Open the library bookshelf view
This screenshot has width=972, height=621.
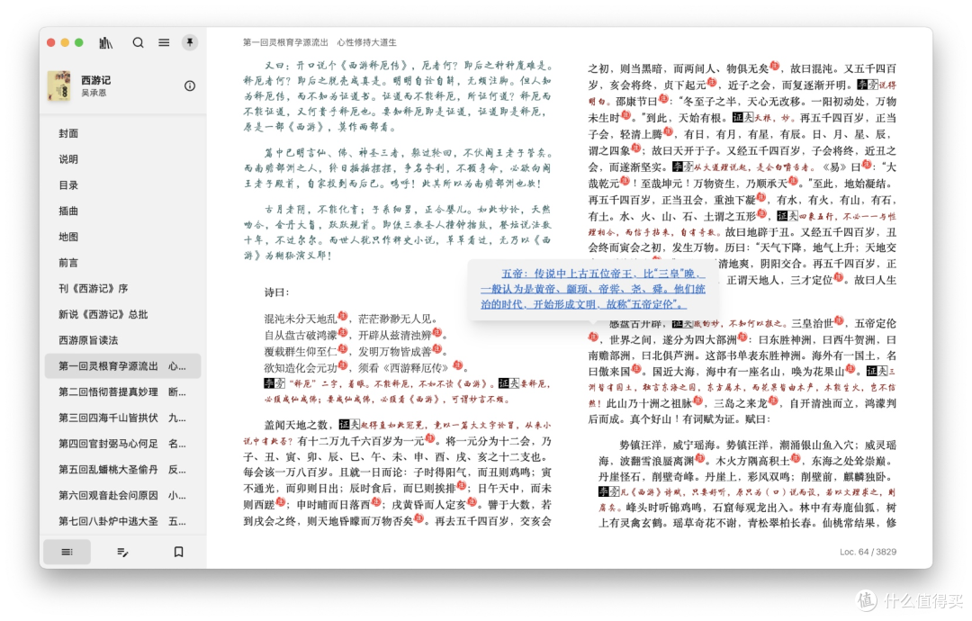pos(105,42)
